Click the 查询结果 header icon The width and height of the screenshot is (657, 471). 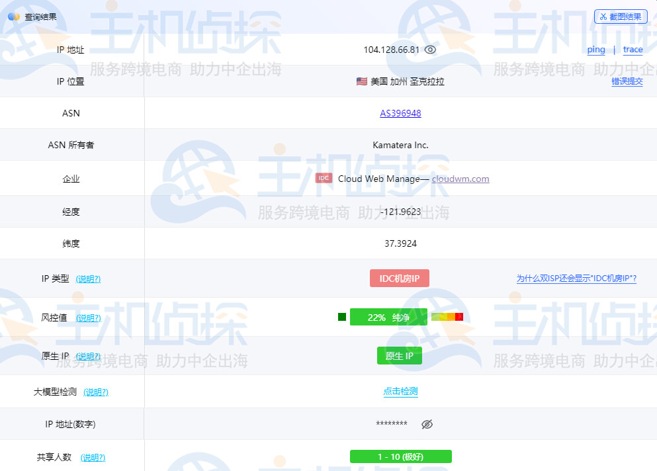coord(14,17)
